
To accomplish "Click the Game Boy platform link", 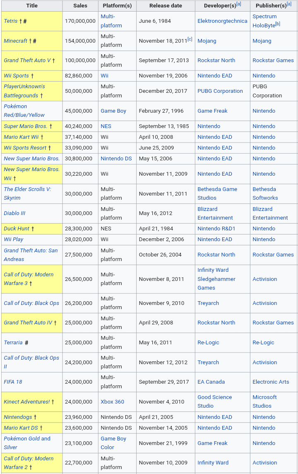I will pyautogui.click(x=113, y=111).
